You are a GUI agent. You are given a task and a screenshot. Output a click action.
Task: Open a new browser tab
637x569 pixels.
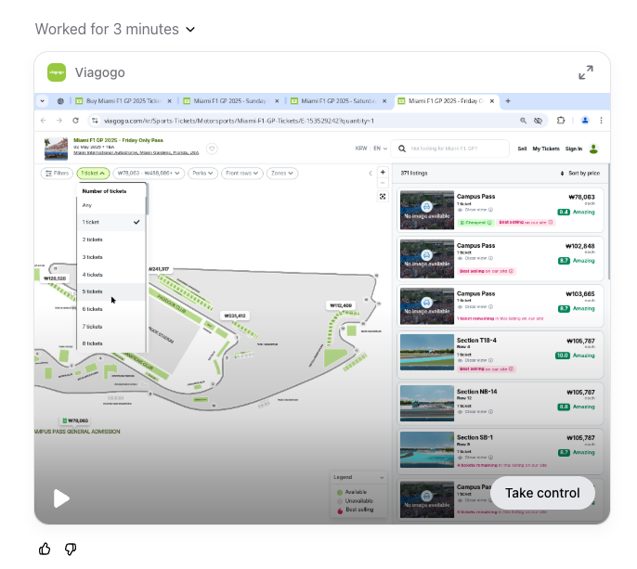point(508,101)
